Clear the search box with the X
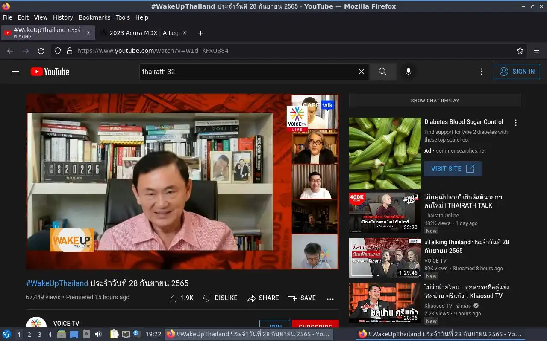 (362, 72)
